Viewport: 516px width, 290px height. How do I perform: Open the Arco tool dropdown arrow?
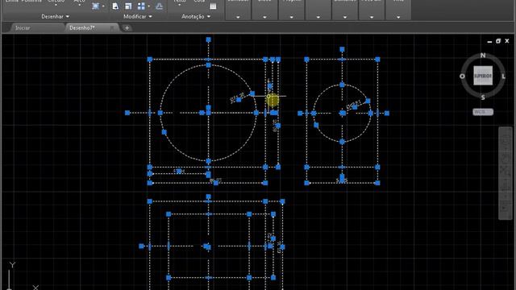coord(79,6)
